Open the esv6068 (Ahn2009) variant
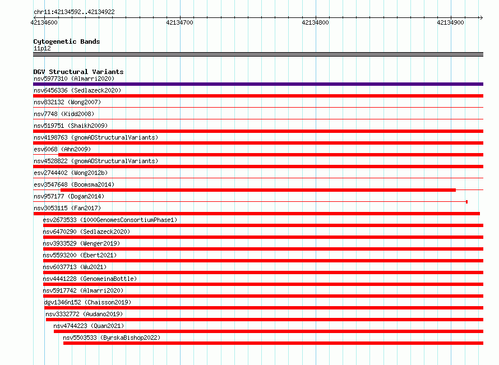Screen dimensions: 499x365 [62, 149]
